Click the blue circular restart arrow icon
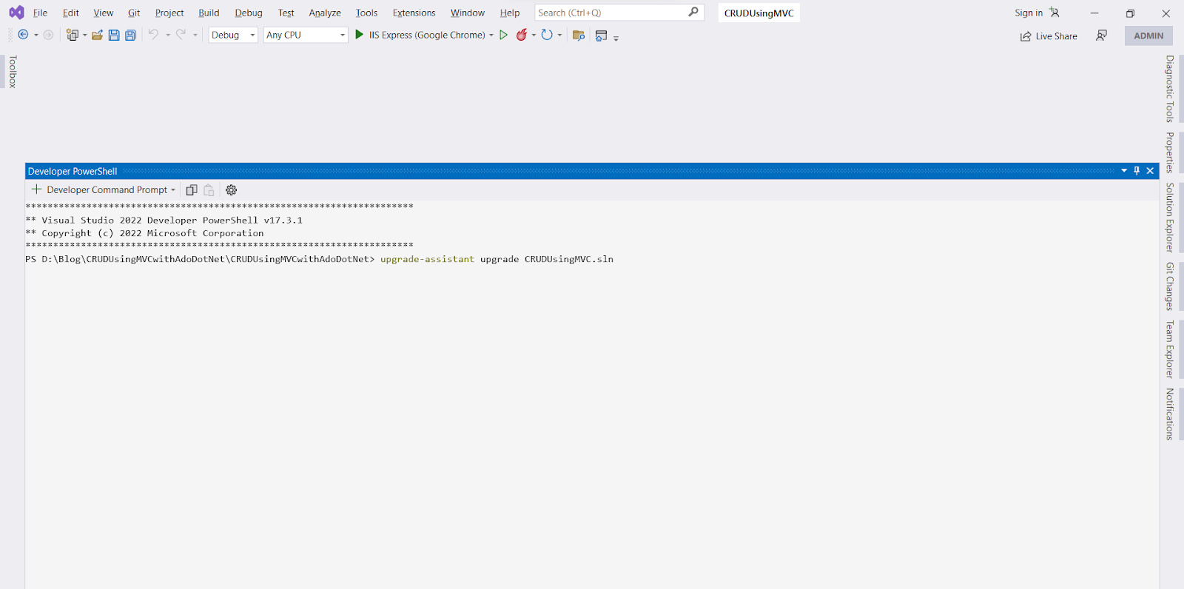The width and height of the screenshot is (1184, 589). [547, 35]
